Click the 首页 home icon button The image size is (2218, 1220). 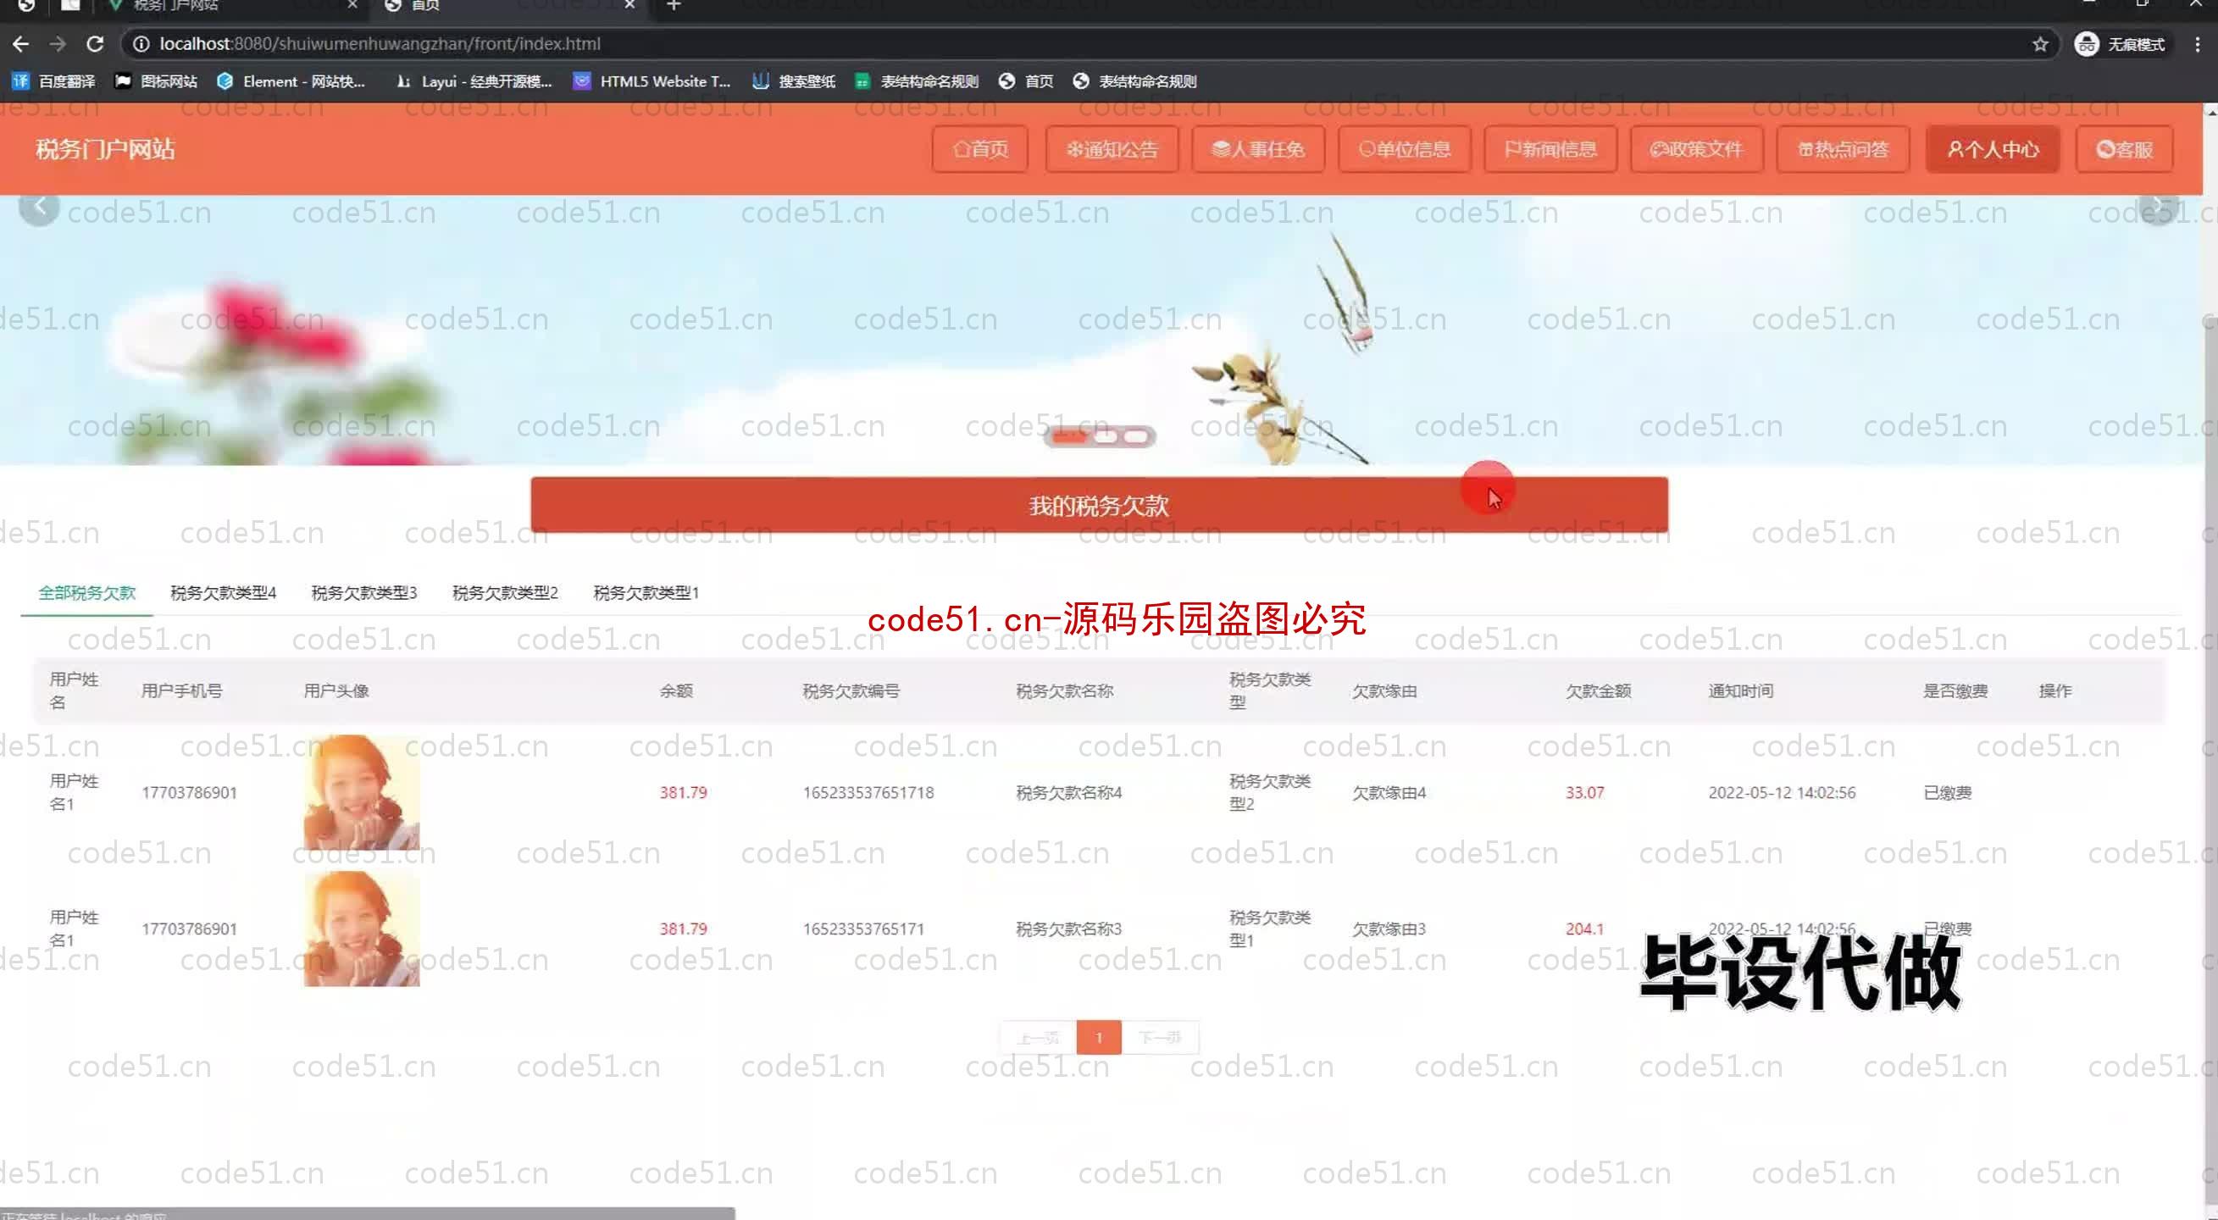coord(978,149)
